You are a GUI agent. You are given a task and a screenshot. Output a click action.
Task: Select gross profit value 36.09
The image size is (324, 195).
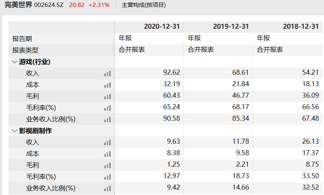[310, 95]
